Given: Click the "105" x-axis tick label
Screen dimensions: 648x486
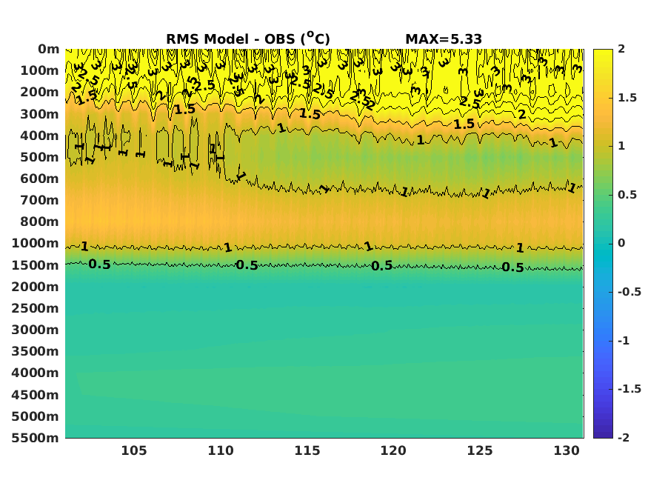Looking at the screenshot, I should pyautogui.click(x=134, y=450).
